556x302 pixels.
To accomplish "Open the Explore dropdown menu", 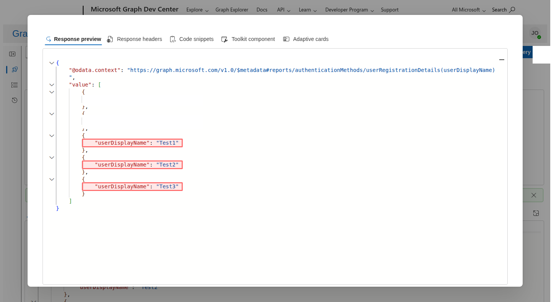I will [x=197, y=10].
